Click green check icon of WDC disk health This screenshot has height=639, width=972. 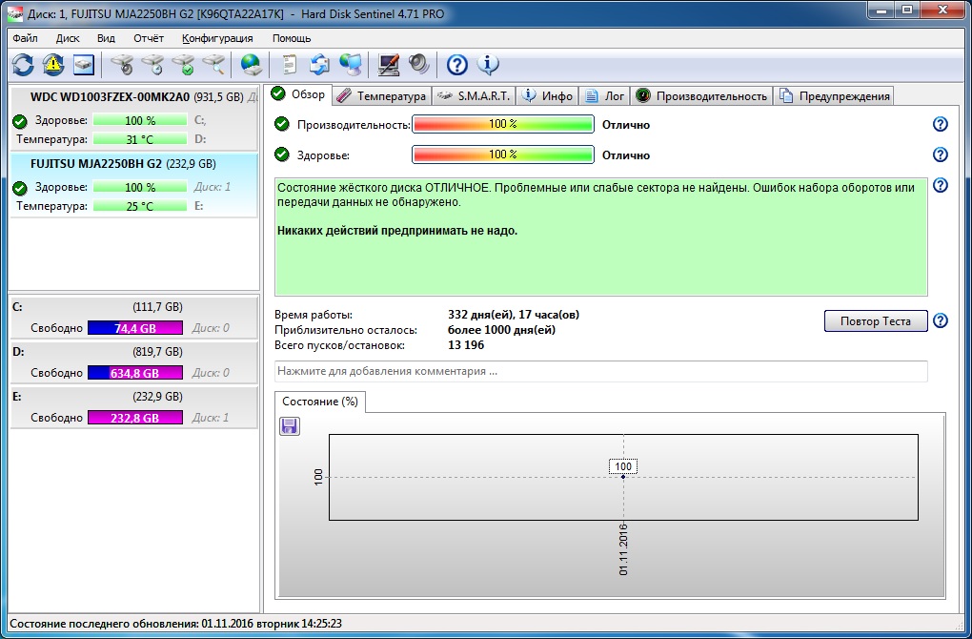coord(20,121)
